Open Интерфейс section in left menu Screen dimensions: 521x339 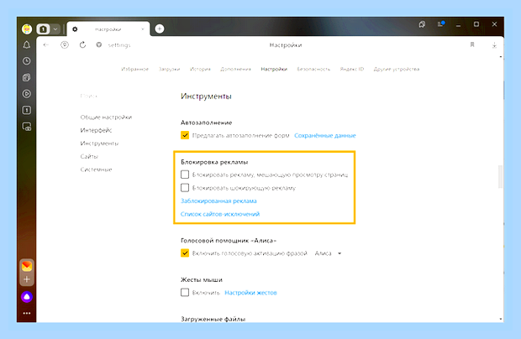96,130
